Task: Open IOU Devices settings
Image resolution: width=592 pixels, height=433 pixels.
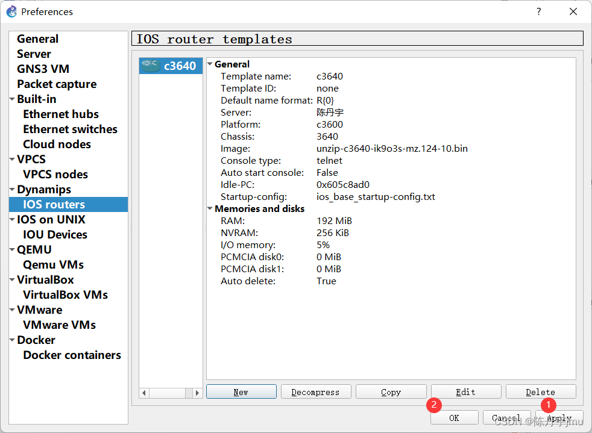Action: [55, 235]
